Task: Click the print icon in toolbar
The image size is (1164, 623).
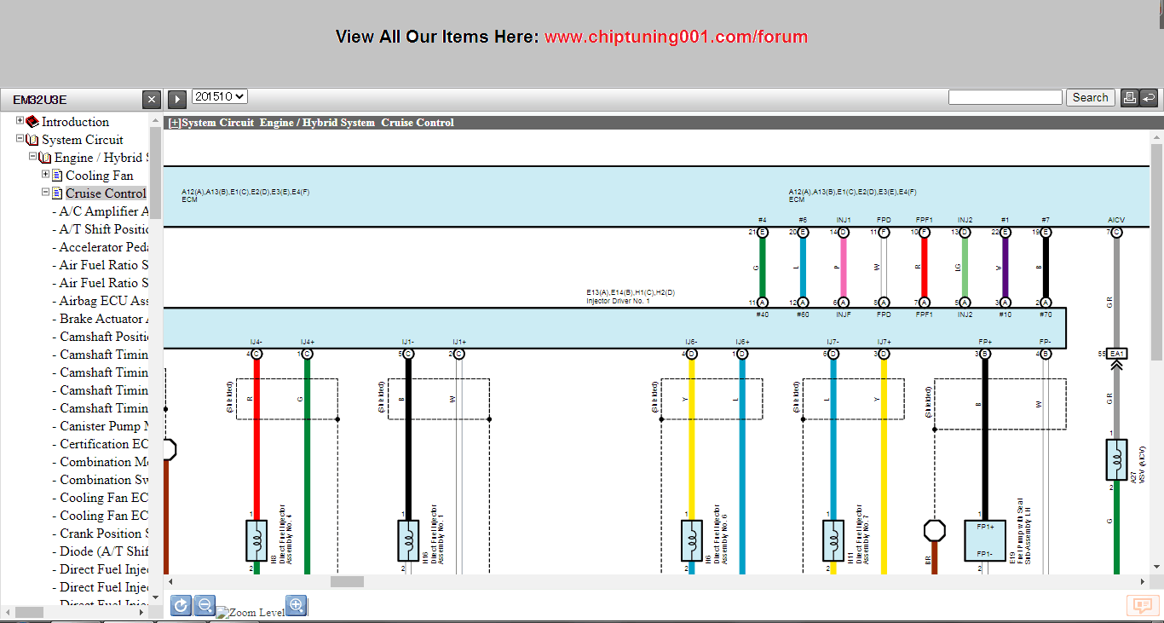Action: [x=1129, y=98]
